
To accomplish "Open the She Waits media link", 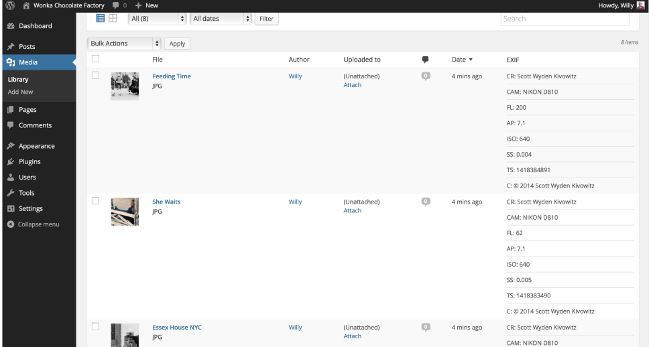I will pyautogui.click(x=166, y=202).
